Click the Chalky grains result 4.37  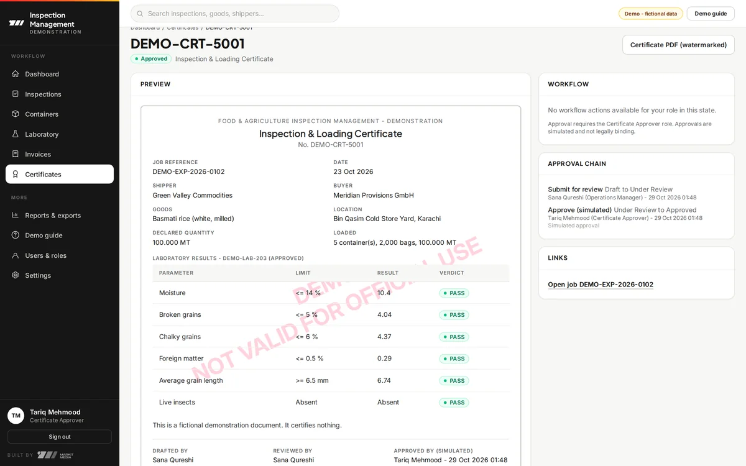[385, 337]
